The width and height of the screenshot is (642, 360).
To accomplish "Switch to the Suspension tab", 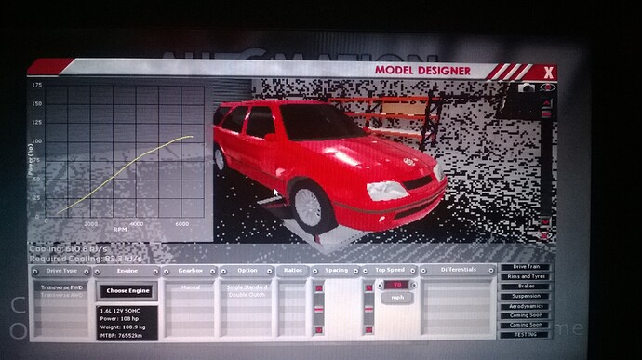I will click(x=526, y=296).
